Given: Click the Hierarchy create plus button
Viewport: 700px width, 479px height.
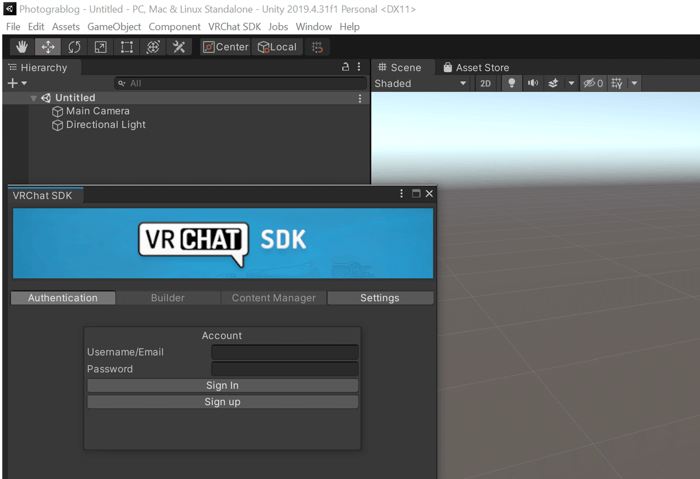Looking at the screenshot, I should (x=12, y=83).
